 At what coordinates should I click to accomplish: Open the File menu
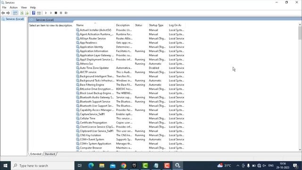click(4, 8)
